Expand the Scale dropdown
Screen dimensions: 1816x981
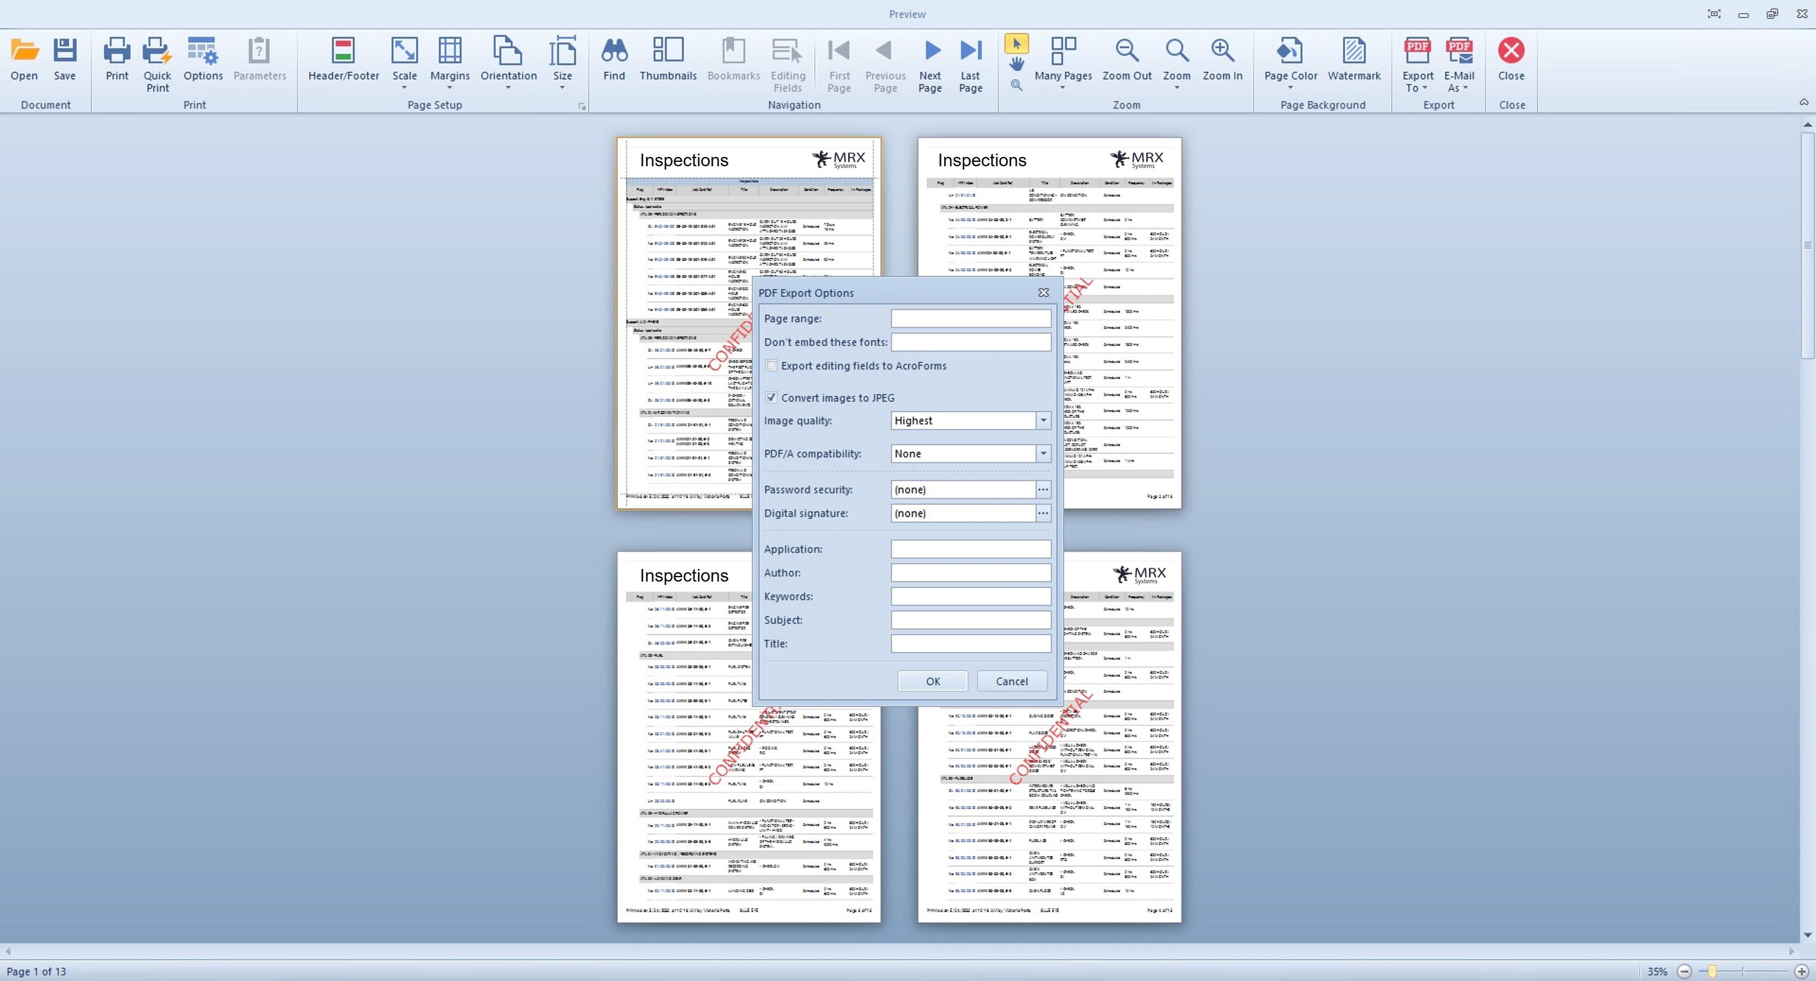405,88
